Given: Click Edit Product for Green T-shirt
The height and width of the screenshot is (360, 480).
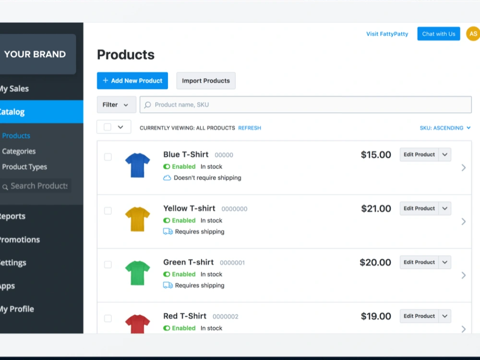Looking at the screenshot, I should (419, 263).
